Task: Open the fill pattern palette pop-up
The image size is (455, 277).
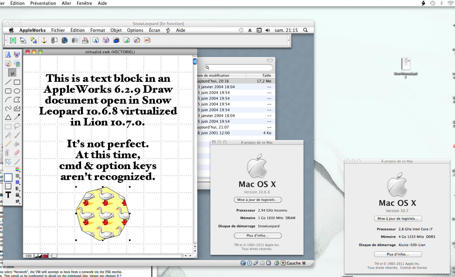Action: coord(18,176)
